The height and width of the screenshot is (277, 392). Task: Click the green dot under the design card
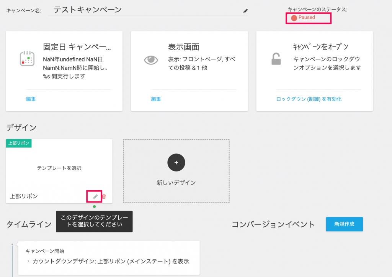pyautogui.click(x=94, y=207)
